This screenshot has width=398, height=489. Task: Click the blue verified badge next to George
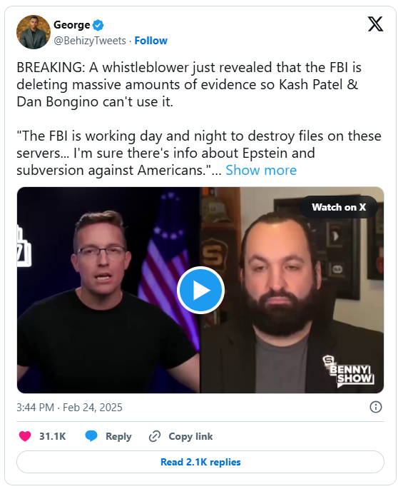98,25
